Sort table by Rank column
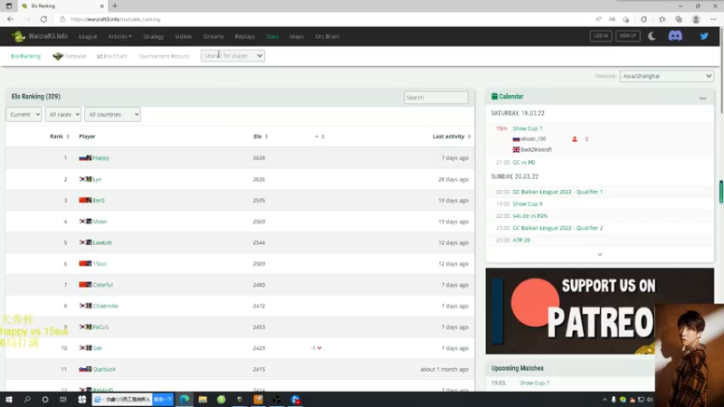 [59, 137]
